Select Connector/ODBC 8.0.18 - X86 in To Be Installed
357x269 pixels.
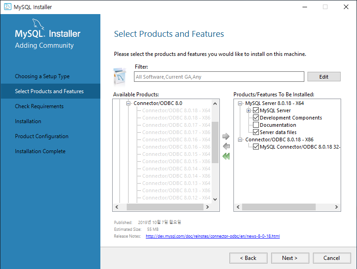click(x=279, y=139)
